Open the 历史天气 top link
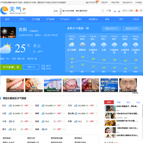Screen dimensions: 143x143 pyautogui.click(x=104, y=2)
